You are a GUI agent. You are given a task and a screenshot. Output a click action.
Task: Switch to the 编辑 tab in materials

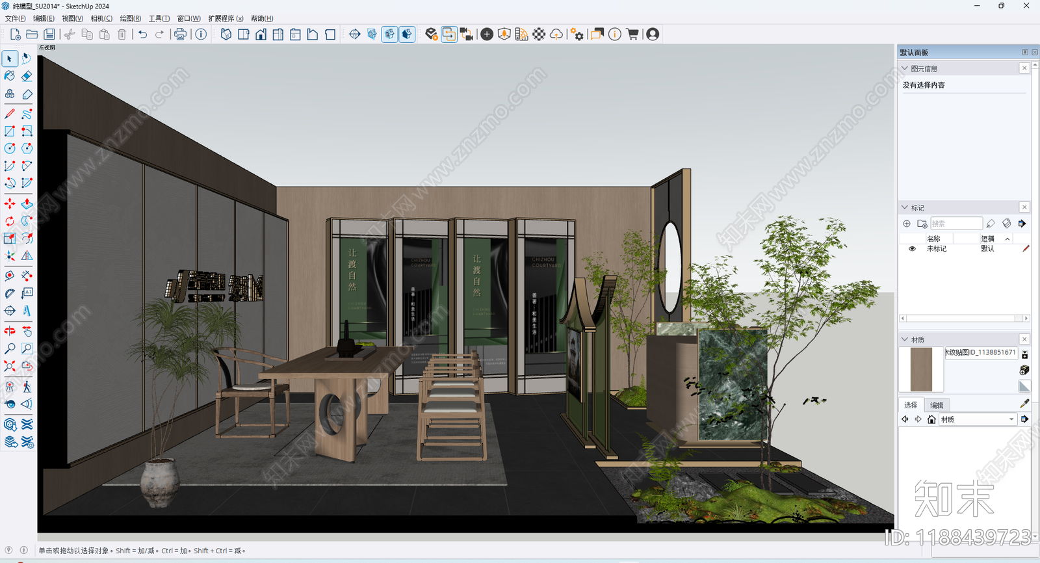coord(937,405)
